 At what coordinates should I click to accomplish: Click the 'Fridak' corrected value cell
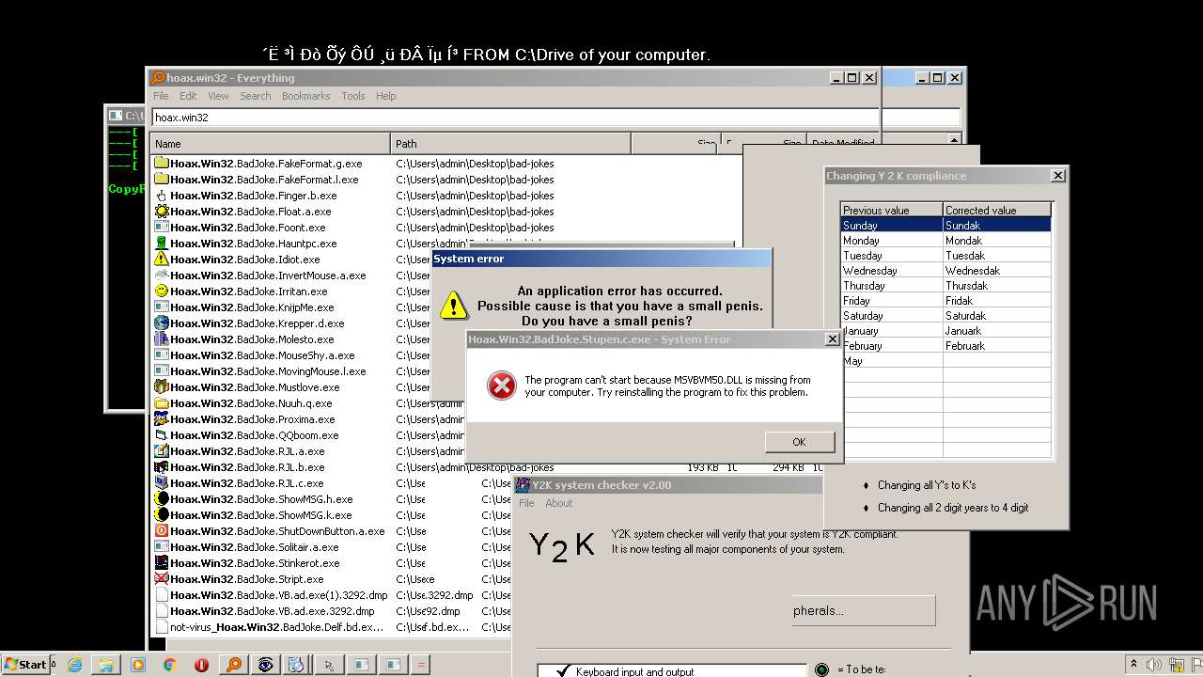pos(996,301)
